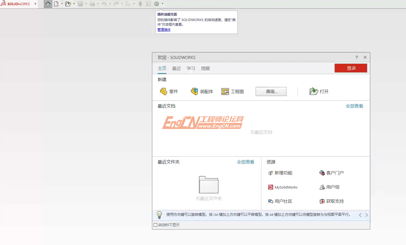
Task: Open an existing document from the welcome dialog
Action: pos(319,91)
